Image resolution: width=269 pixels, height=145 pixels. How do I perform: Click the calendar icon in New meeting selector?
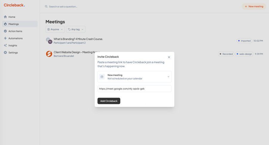click(x=102, y=77)
